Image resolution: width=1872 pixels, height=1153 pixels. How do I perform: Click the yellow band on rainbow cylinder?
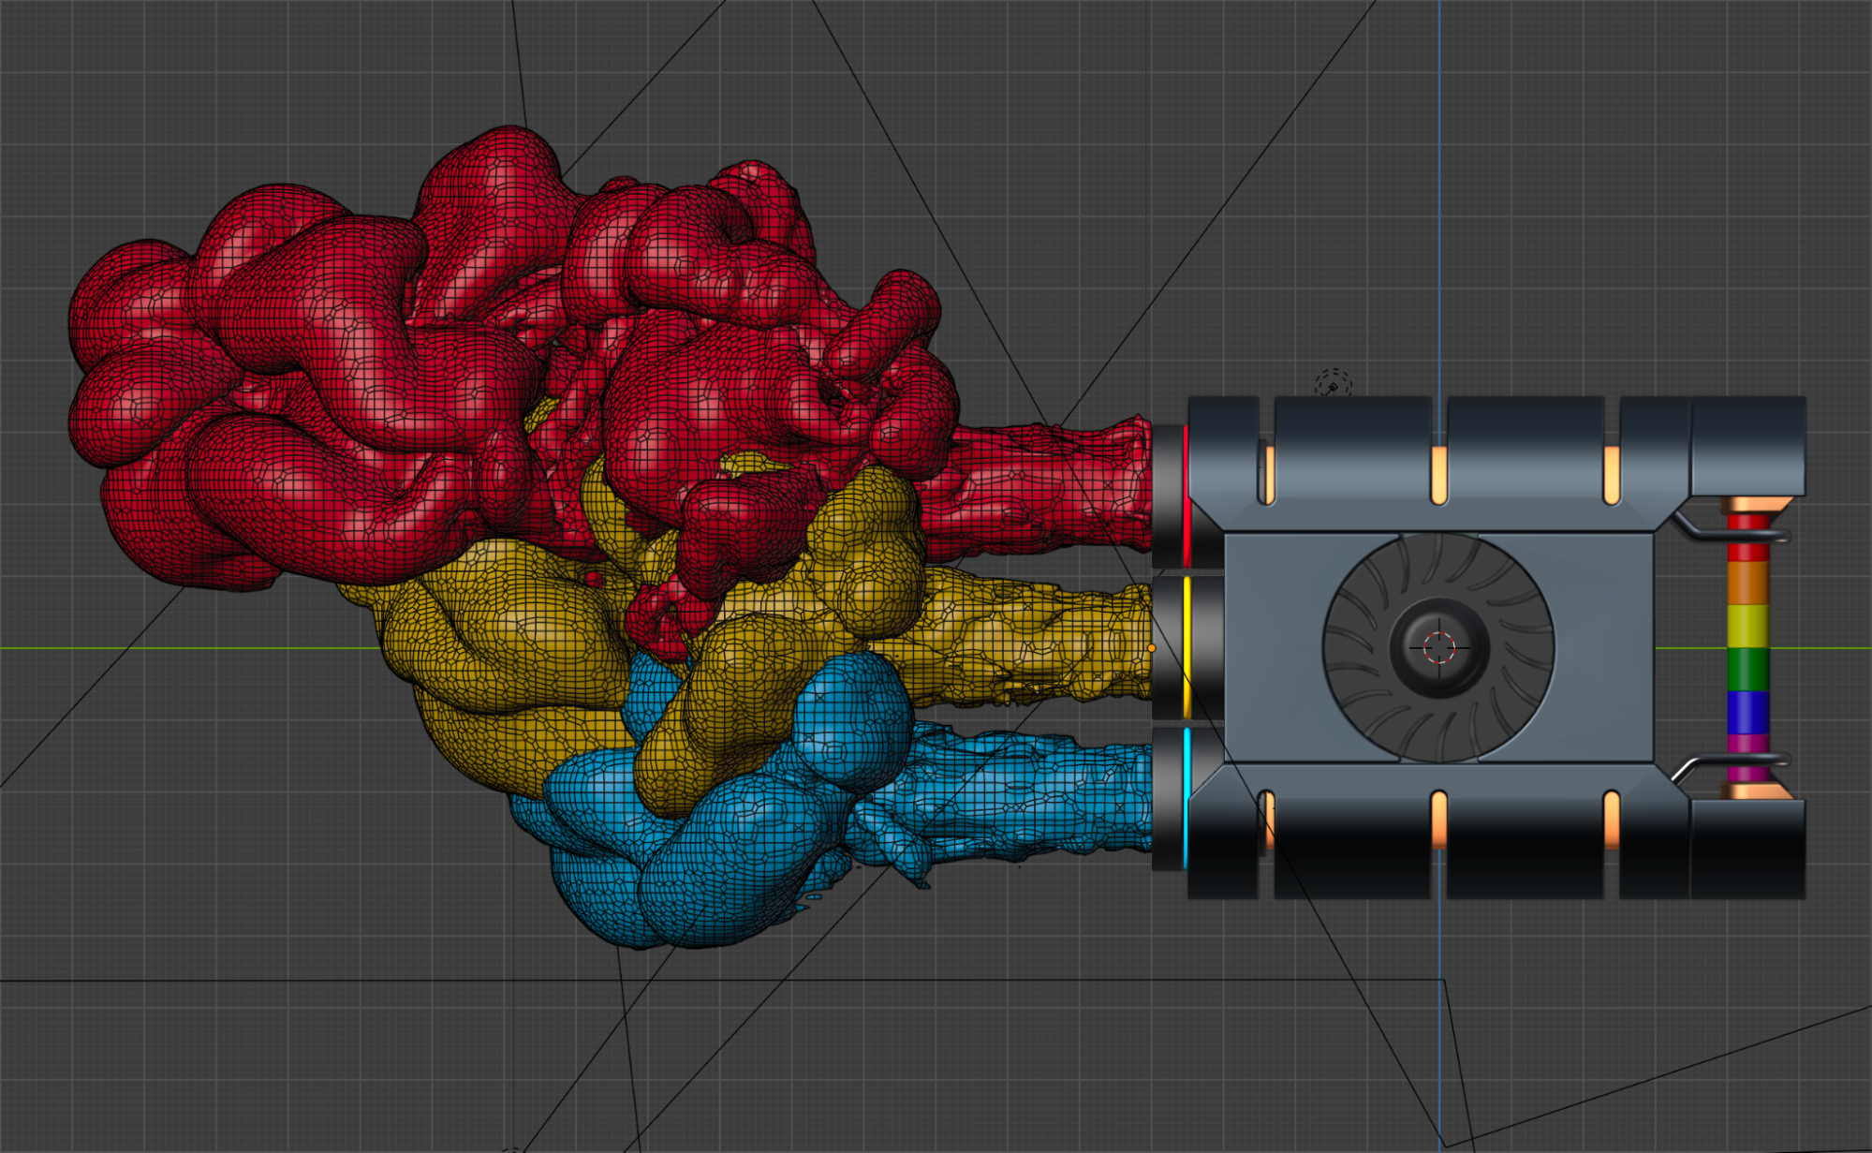click(1747, 626)
